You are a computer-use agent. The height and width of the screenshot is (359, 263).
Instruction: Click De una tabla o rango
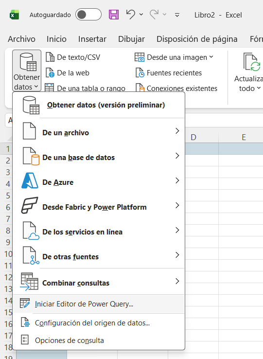(85, 88)
